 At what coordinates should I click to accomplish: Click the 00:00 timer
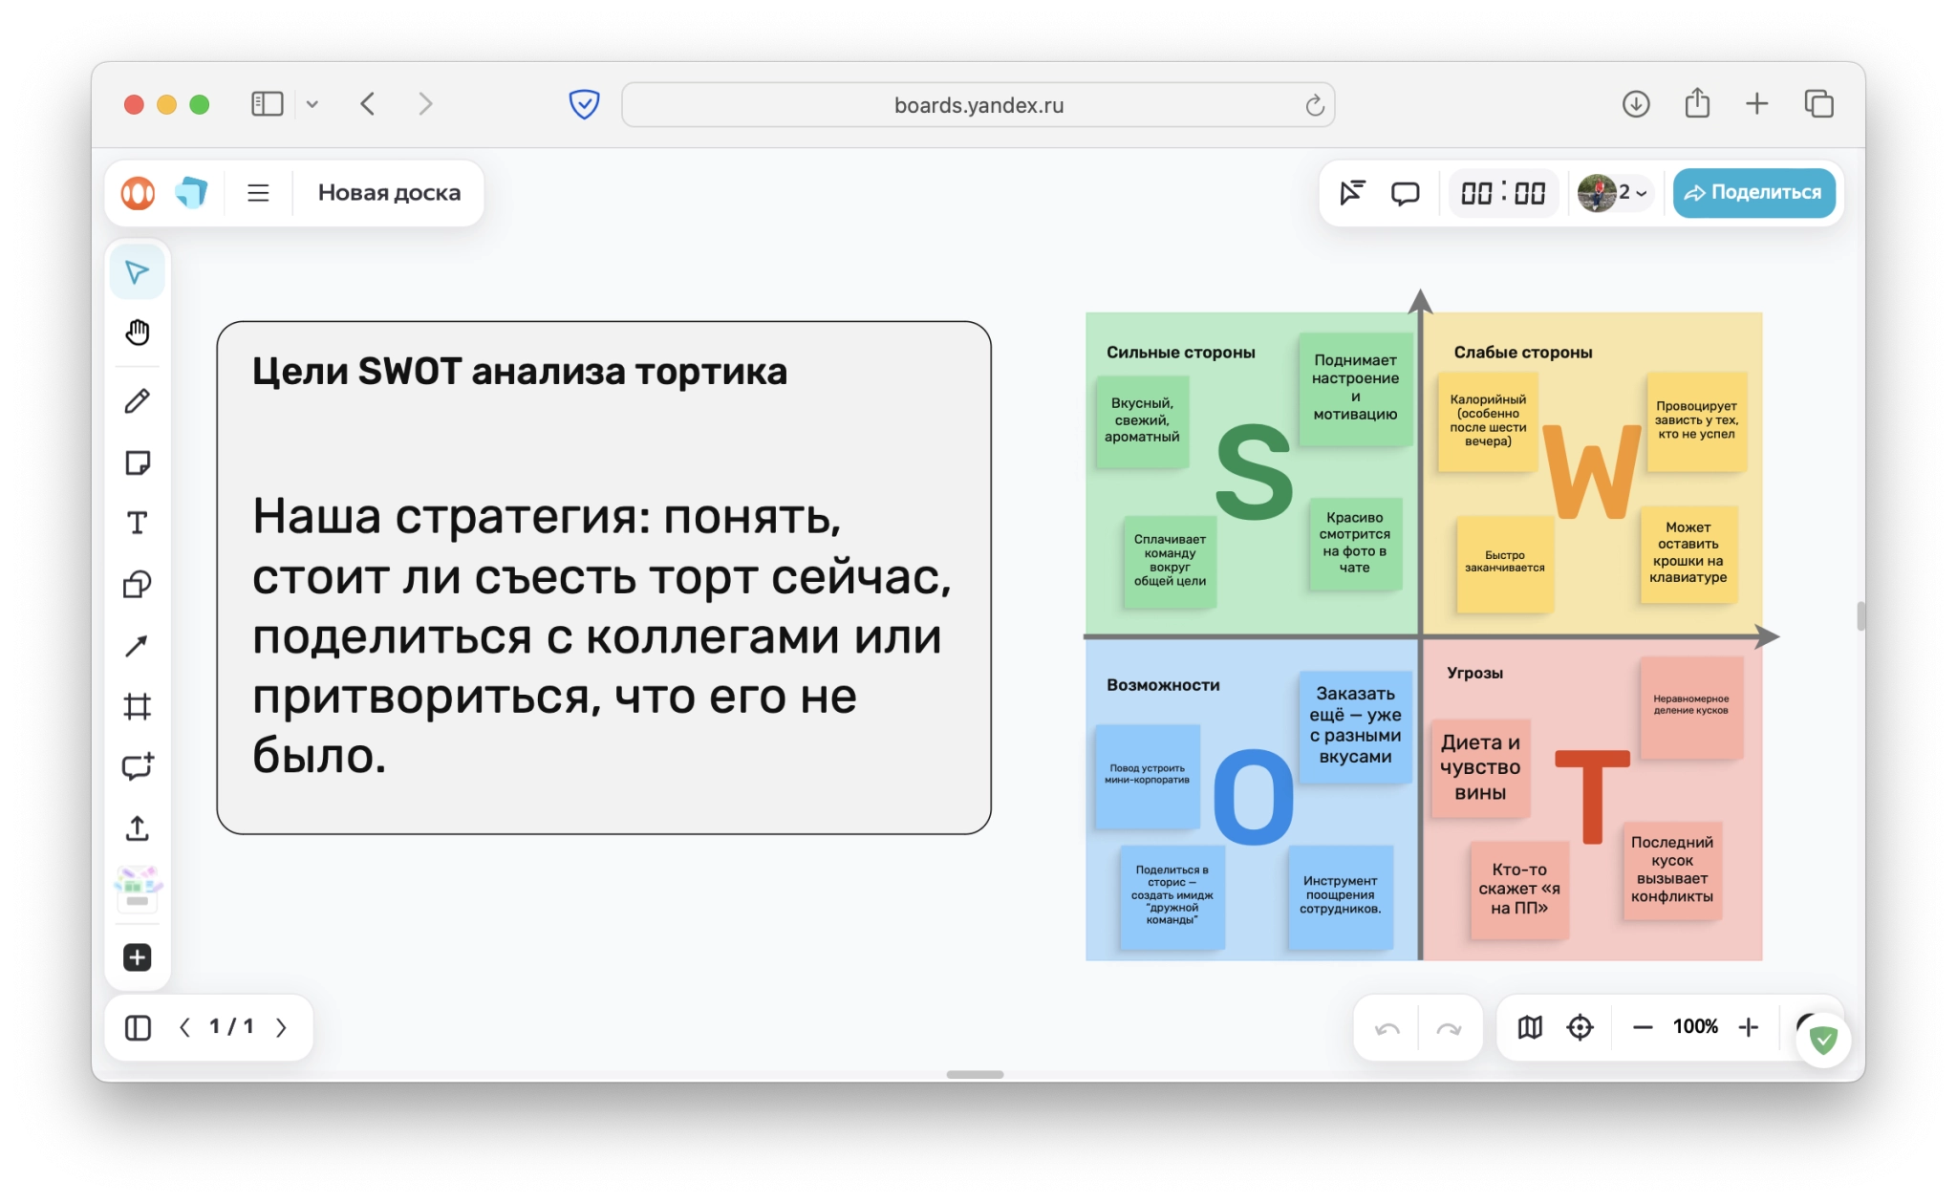point(1502,193)
